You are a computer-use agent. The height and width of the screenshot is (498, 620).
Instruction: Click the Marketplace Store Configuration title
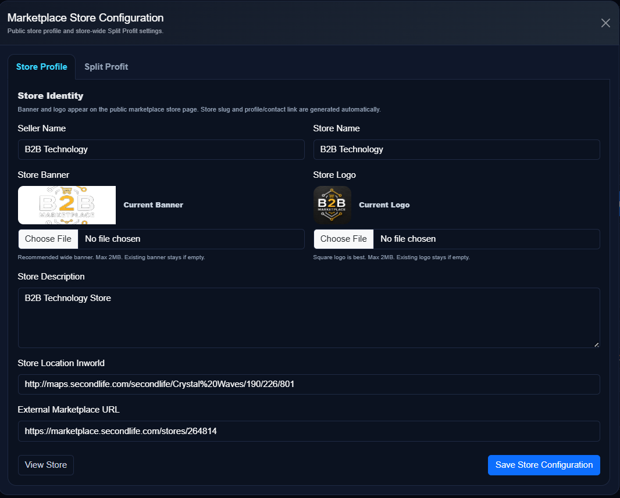[x=85, y=18]
